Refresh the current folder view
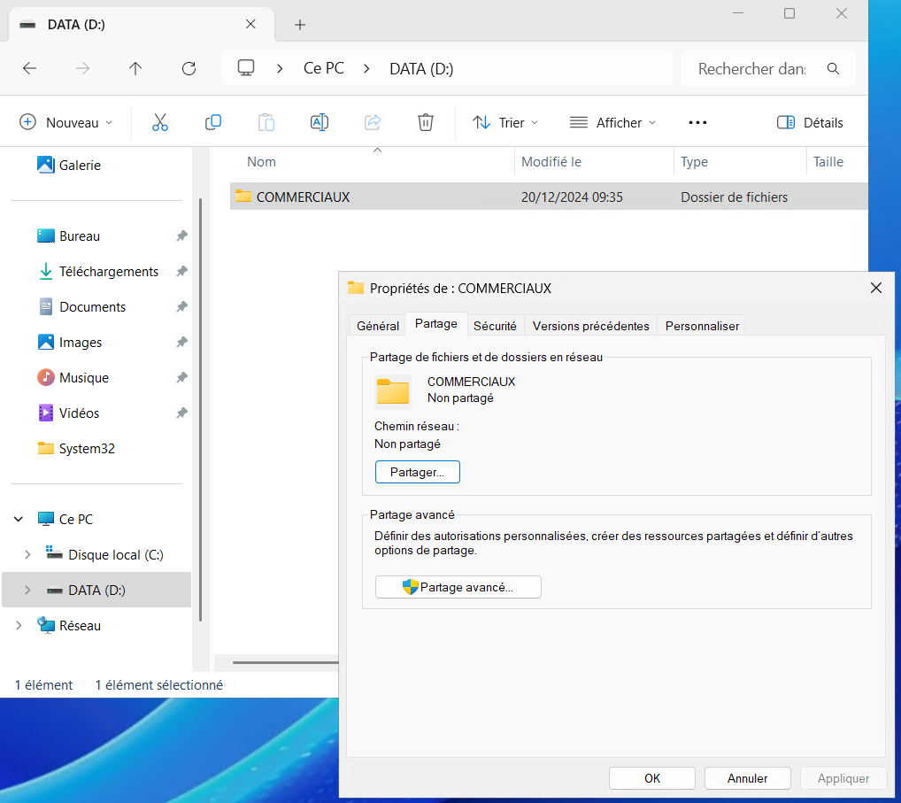Image resolution: width=901 pixels, height=803 pixels. coord(189,68)
